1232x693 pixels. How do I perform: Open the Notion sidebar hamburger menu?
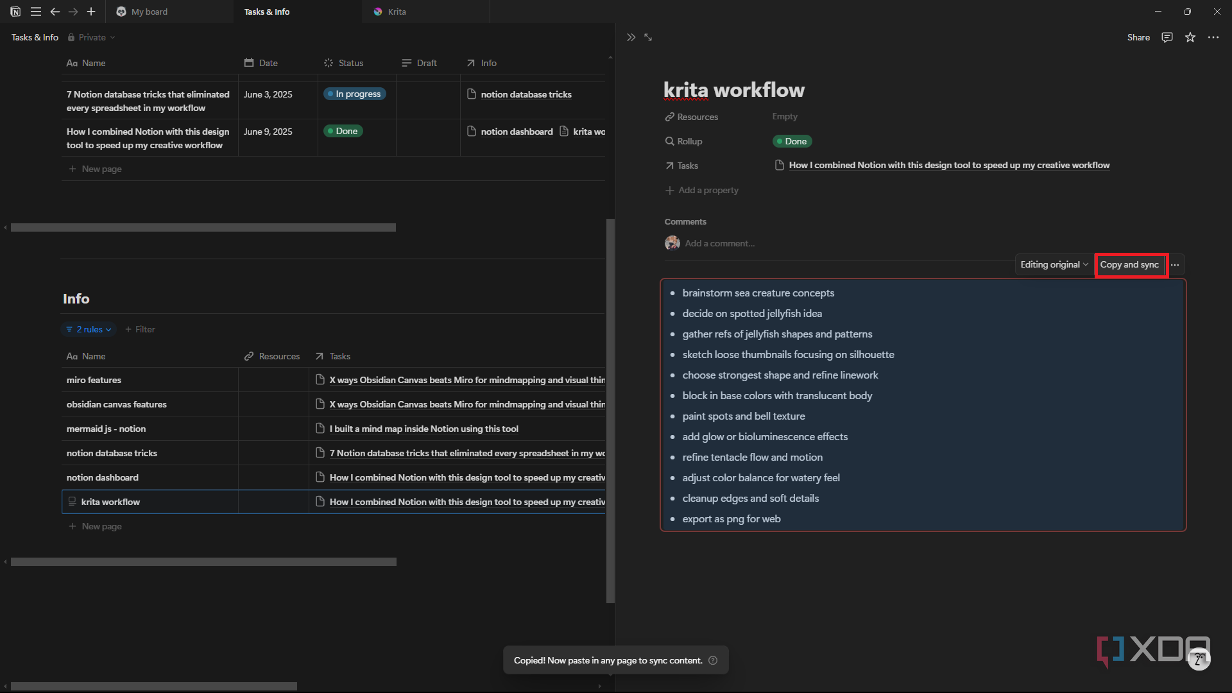tap(36, 12)
